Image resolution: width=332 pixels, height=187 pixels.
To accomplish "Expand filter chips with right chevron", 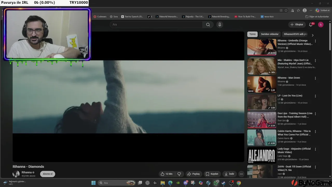I will (313, 35).
